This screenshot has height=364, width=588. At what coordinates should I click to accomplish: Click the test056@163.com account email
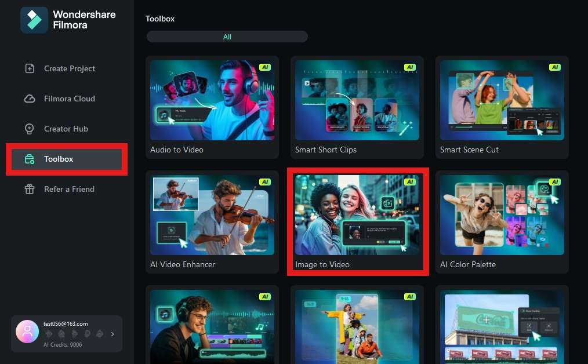coord(66,324)
